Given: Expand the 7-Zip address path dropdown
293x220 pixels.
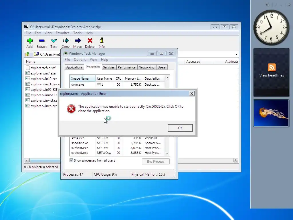Looking at the screenshot, I should point(236,54).
